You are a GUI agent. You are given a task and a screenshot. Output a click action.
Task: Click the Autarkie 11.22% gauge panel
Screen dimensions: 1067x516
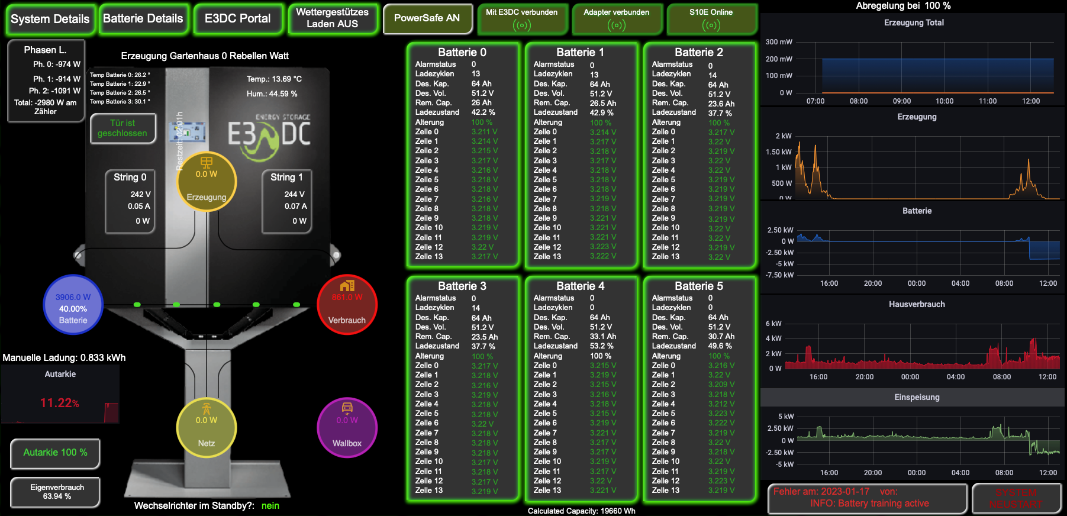point(60,394)
